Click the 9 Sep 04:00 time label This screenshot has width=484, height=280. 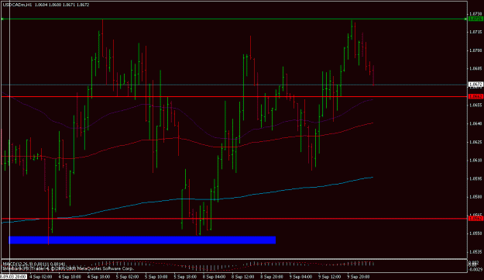[300, 277]
